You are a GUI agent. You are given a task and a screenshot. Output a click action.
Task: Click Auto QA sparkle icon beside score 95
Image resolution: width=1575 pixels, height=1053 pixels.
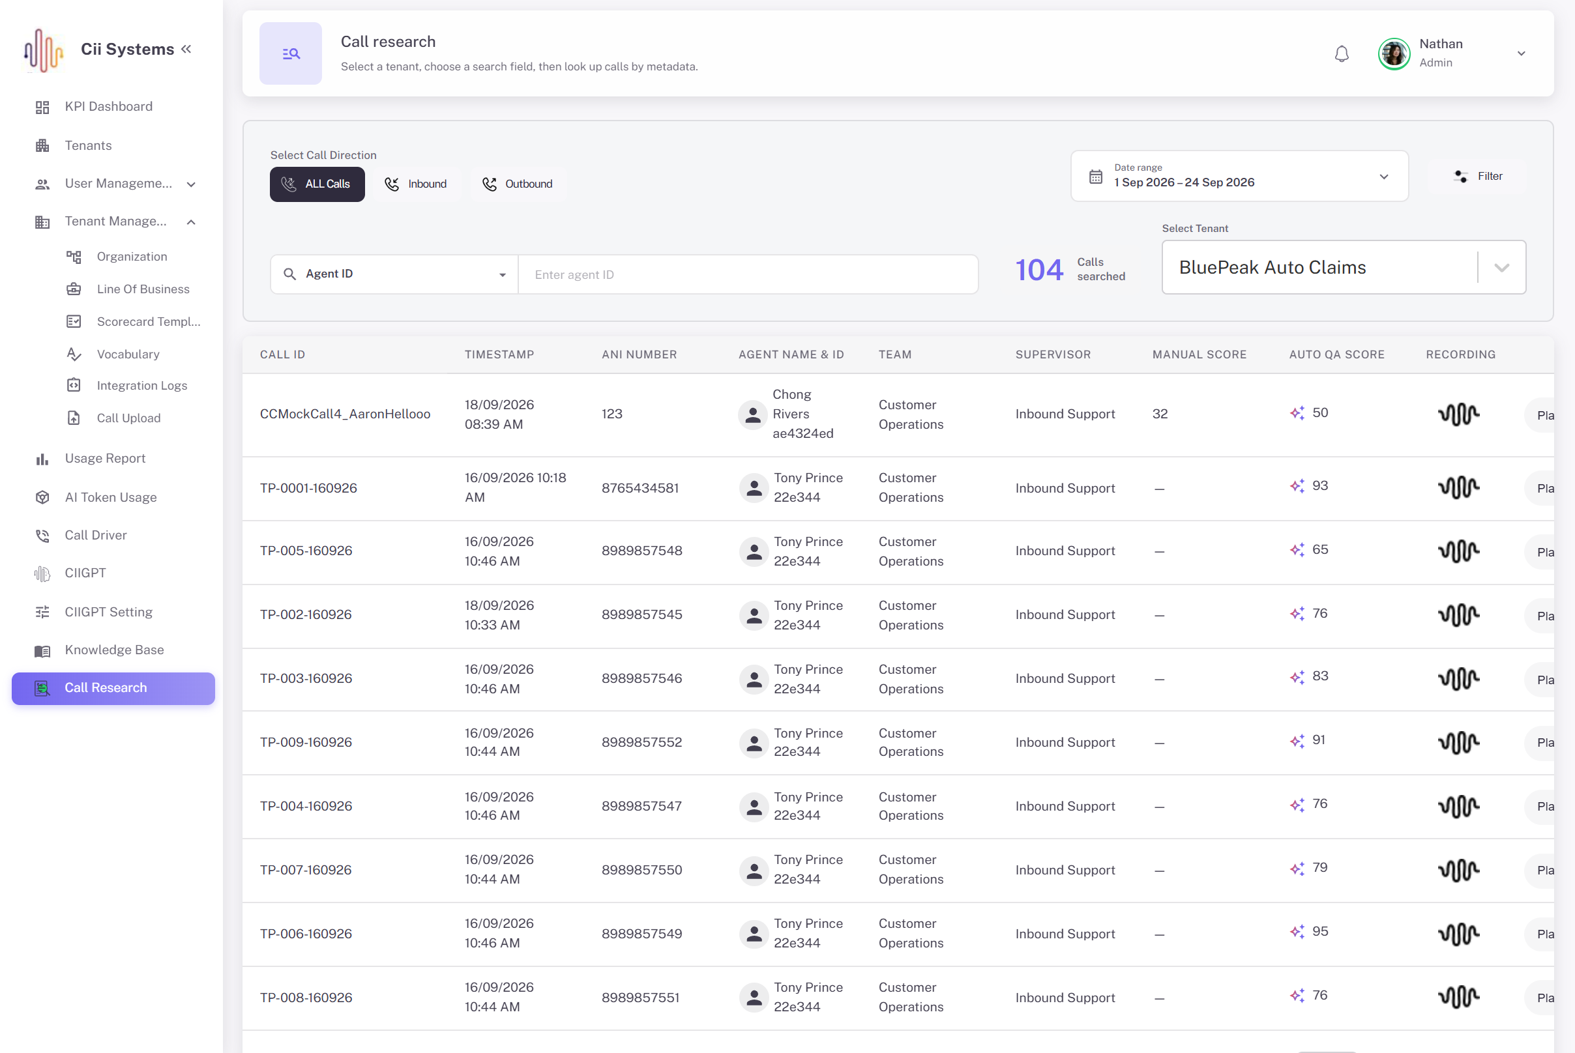(x=1297, y=931)
